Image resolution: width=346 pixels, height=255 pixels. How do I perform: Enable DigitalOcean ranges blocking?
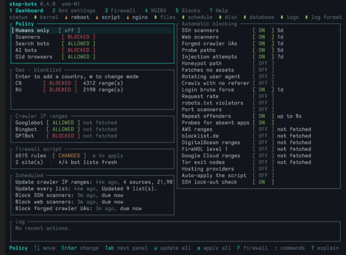[x=263, y=143]
